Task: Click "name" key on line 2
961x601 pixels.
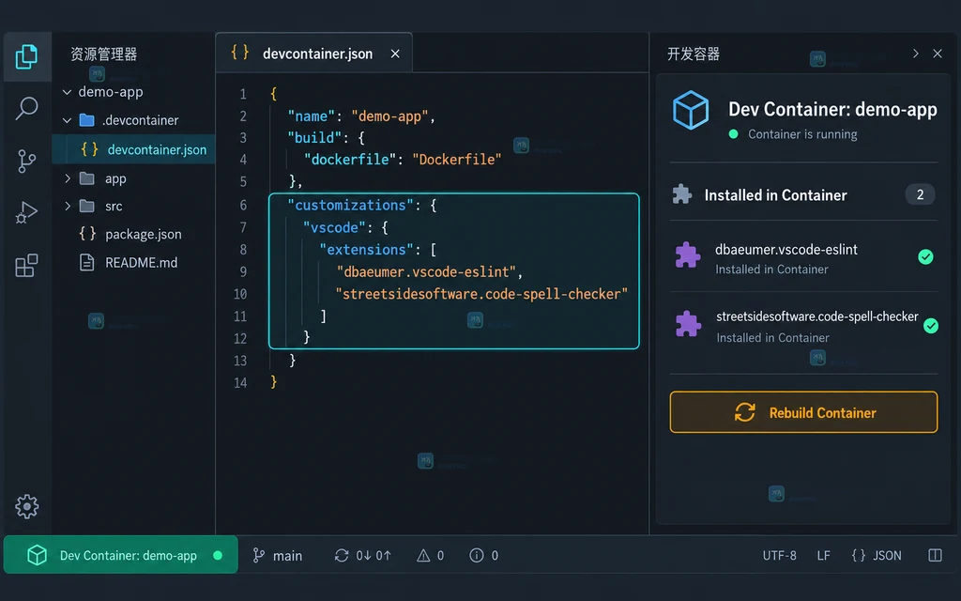Action: [312, 116]
